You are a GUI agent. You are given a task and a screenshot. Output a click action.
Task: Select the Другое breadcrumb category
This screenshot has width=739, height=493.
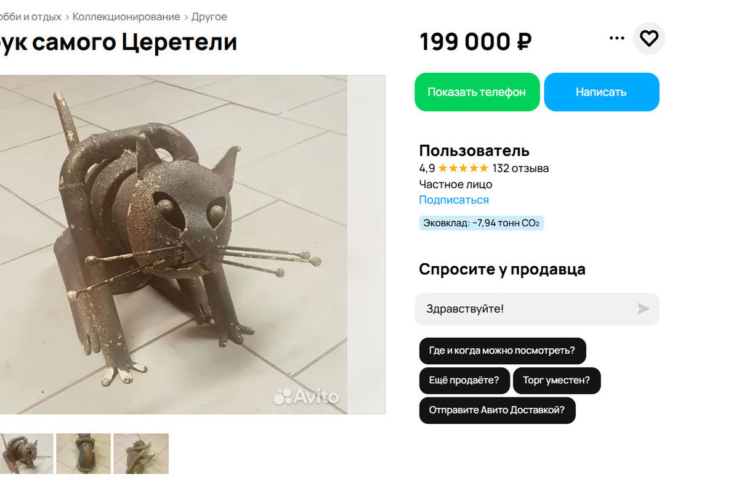(x=209, y=17)
